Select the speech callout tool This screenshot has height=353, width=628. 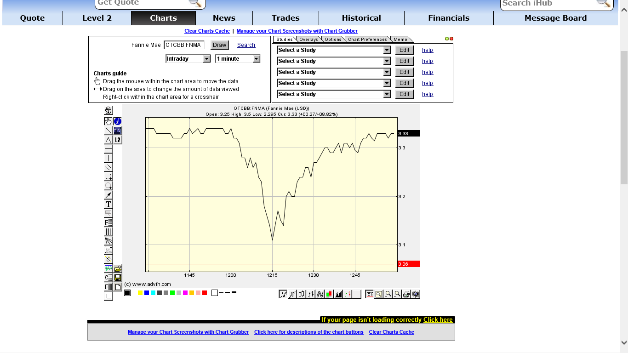108,213
